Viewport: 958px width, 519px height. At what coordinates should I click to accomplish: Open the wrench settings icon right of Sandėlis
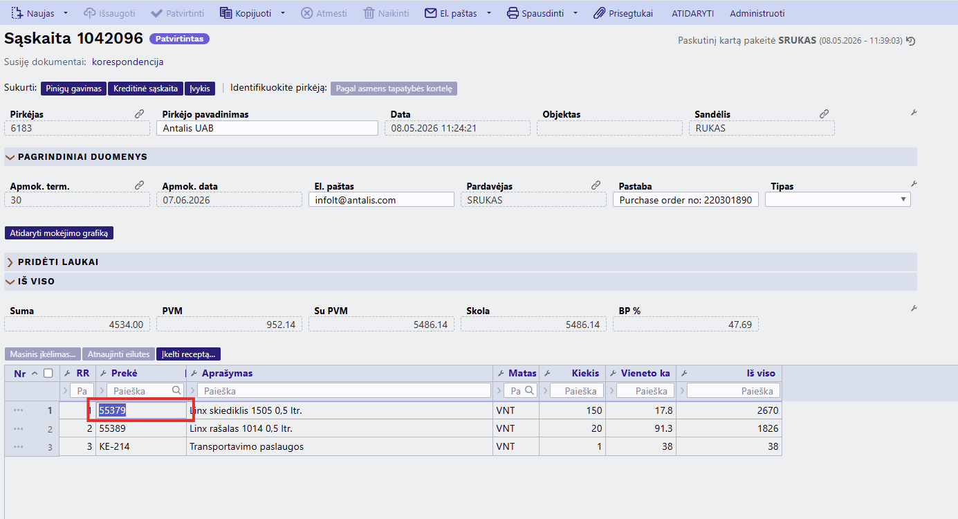click(914, 112)
